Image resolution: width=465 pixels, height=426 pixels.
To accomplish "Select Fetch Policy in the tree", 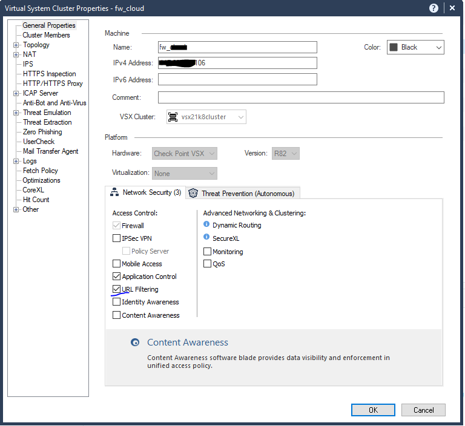I will [x=41, y=171].
